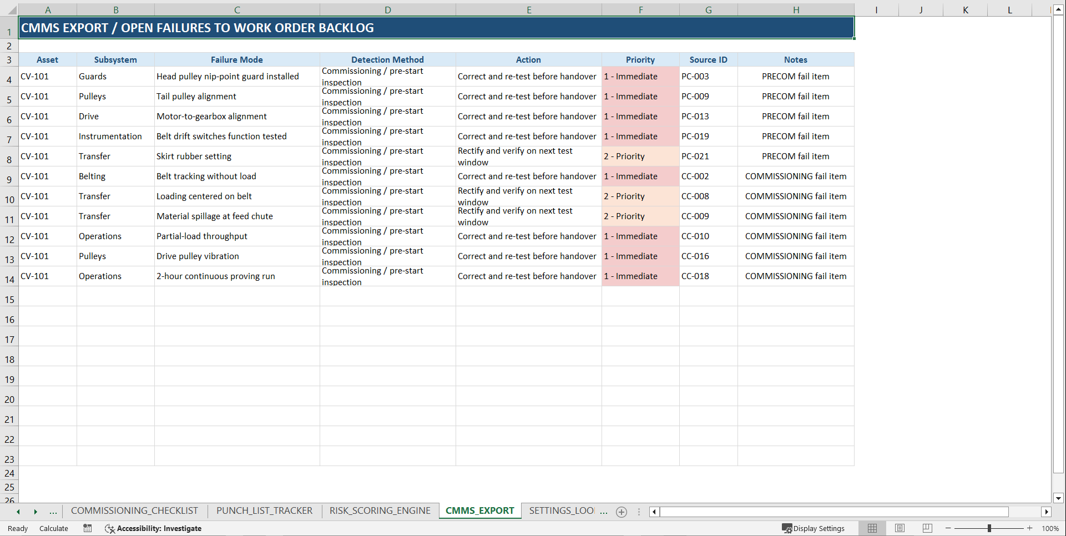Click the up arrow on the vertical scrollbar
This screenshot has width=1066, height=536.
coord(1058,8)
